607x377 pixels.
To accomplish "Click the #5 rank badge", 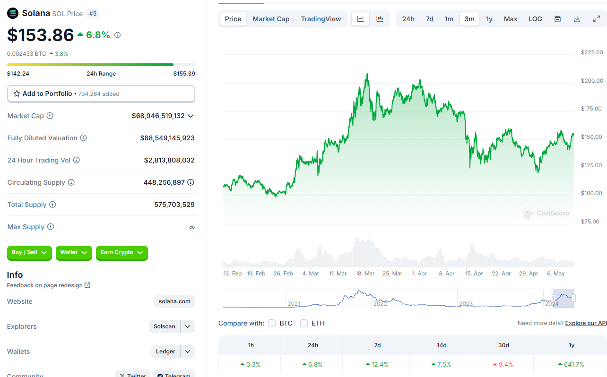I will [93, 14].
